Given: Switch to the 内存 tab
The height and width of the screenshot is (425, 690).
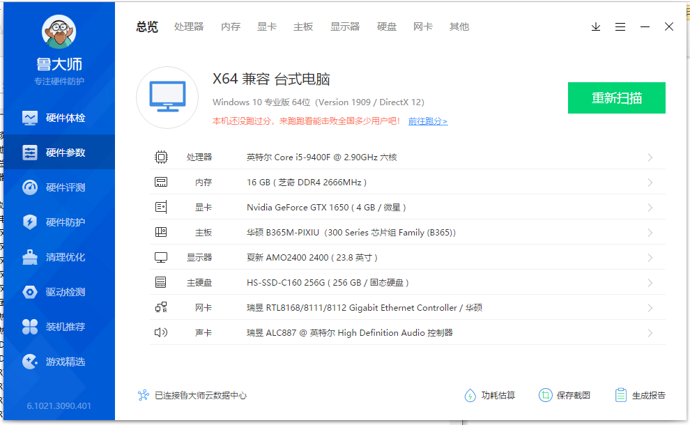Looking at the screenshot, I should (x=231, y=26).
